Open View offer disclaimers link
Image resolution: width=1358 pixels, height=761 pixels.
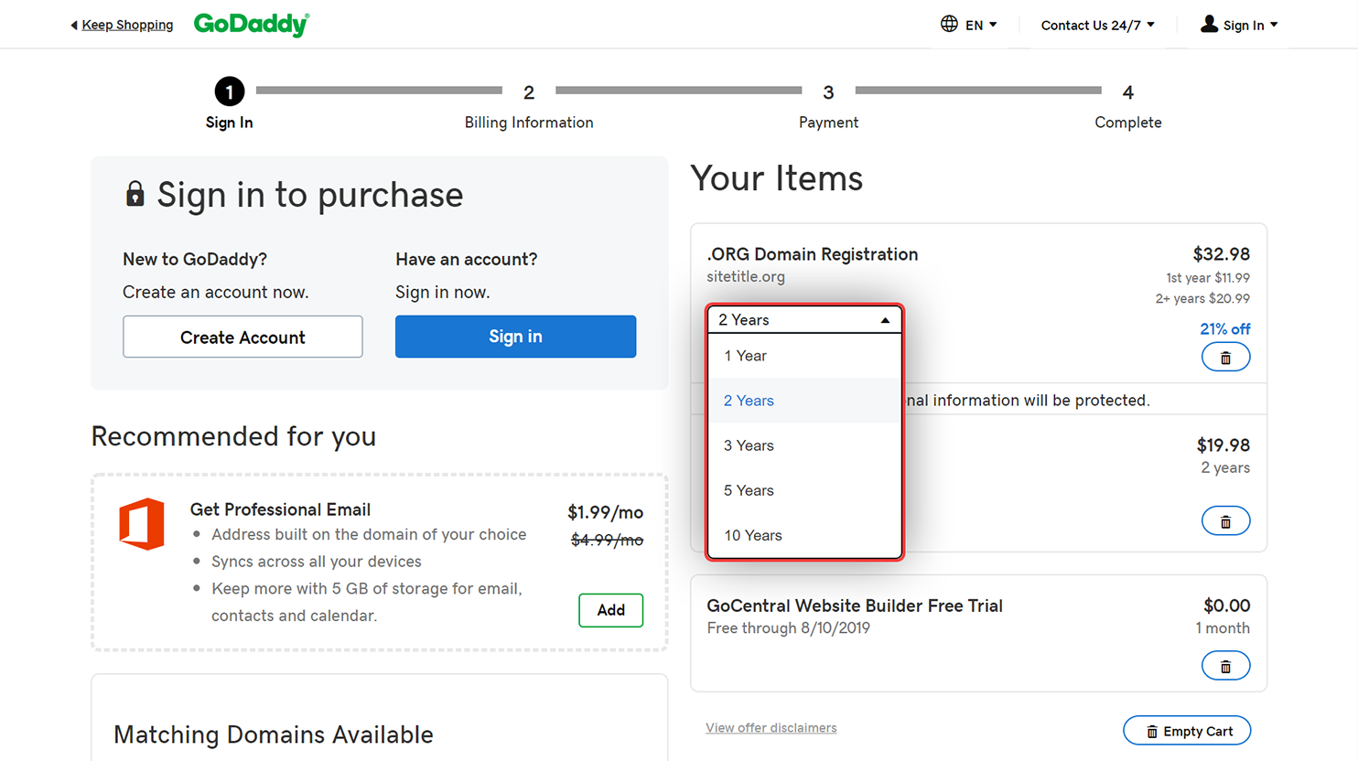(771, 728)
